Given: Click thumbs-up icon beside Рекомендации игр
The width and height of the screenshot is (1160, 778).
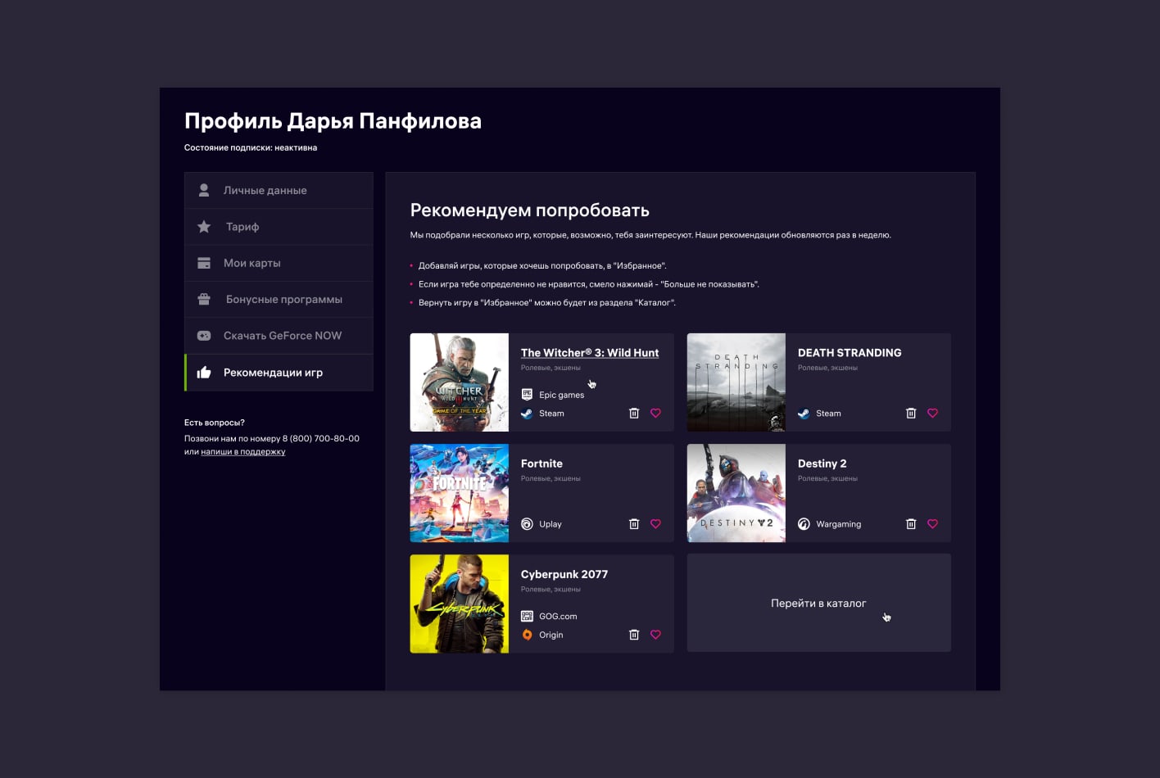Looking at the screenshot, I should coord(204,373).
